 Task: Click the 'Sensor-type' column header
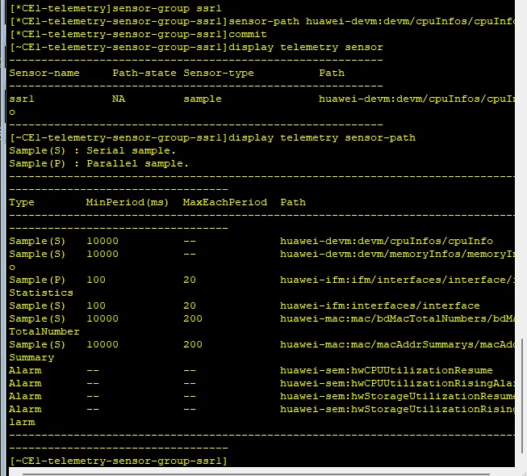coord(219,73)
